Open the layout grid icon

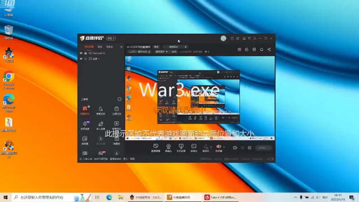tap(254, 49)
